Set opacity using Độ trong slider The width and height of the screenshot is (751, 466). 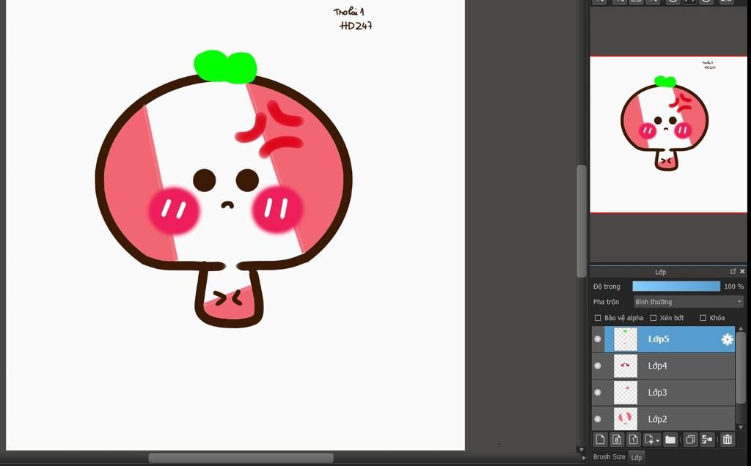point(676,286)
